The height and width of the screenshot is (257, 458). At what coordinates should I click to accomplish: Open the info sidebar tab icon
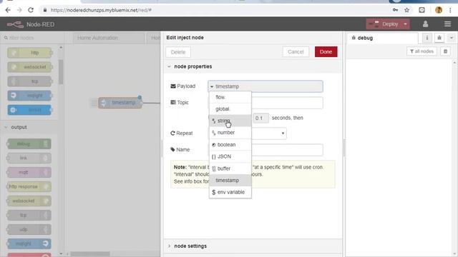coord(427,38)
